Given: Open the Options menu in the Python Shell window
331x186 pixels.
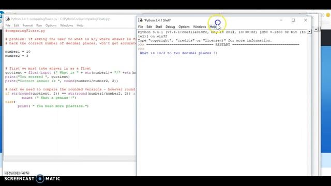Looking at the screenshot, I should [184, 27].
